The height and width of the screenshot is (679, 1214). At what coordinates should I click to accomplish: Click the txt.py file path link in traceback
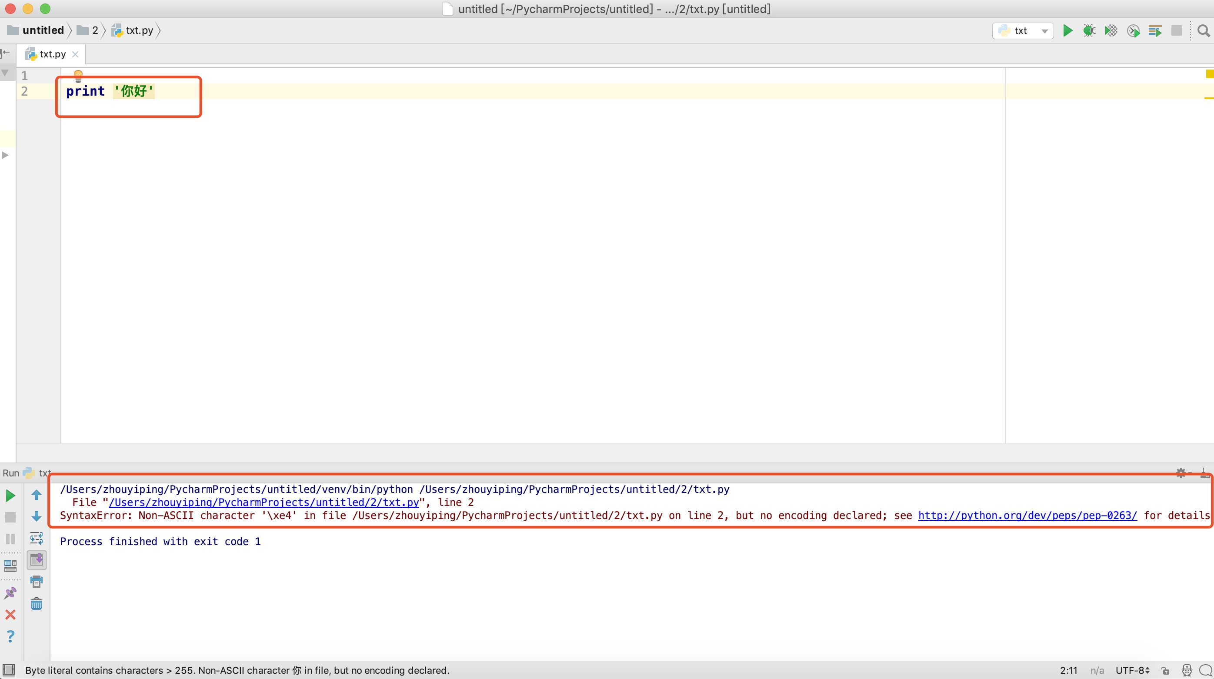(264, 503)
